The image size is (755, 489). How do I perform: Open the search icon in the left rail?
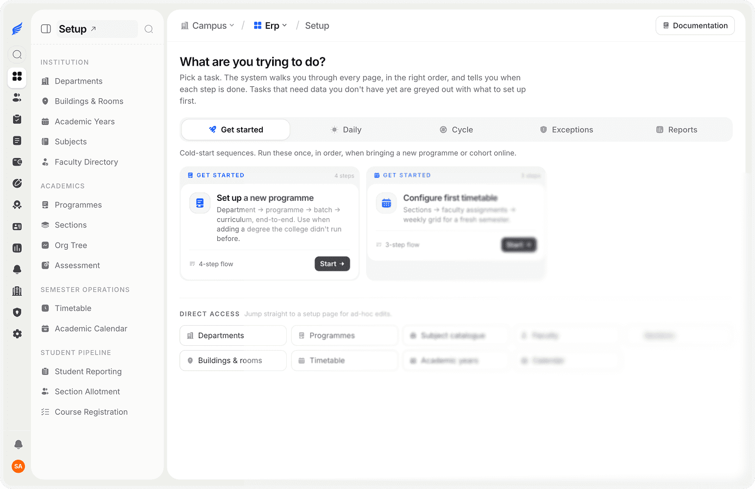point(17,54)
